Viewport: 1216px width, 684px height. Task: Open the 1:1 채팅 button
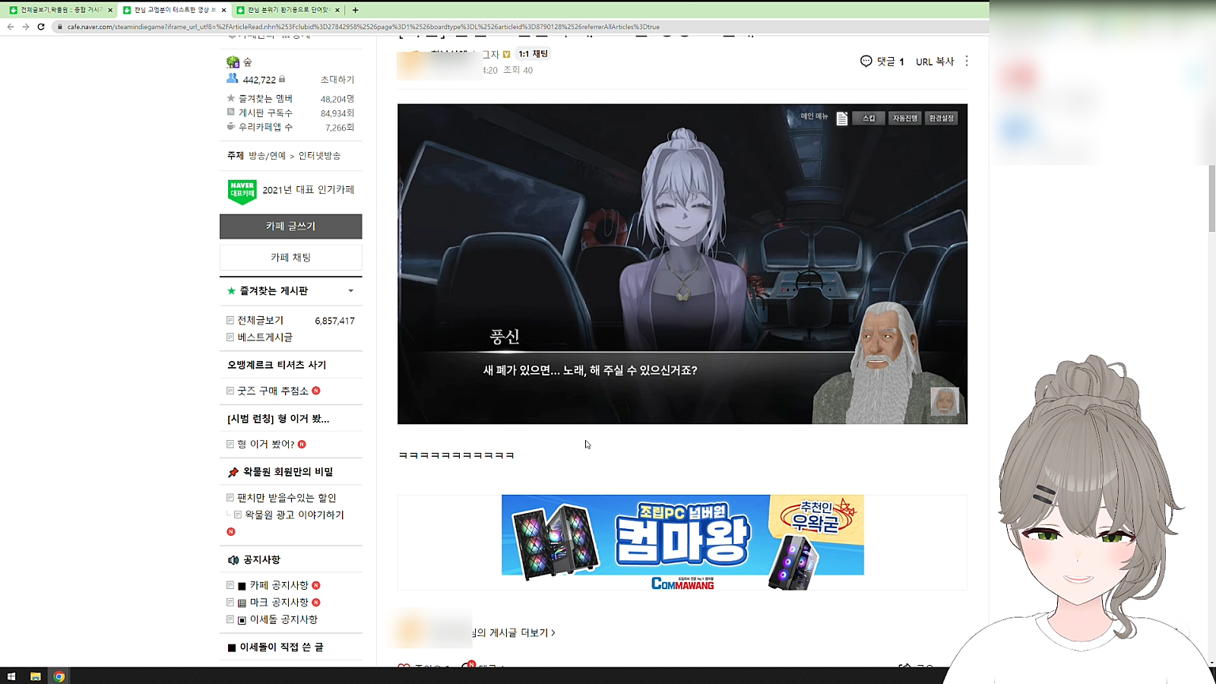533,54
